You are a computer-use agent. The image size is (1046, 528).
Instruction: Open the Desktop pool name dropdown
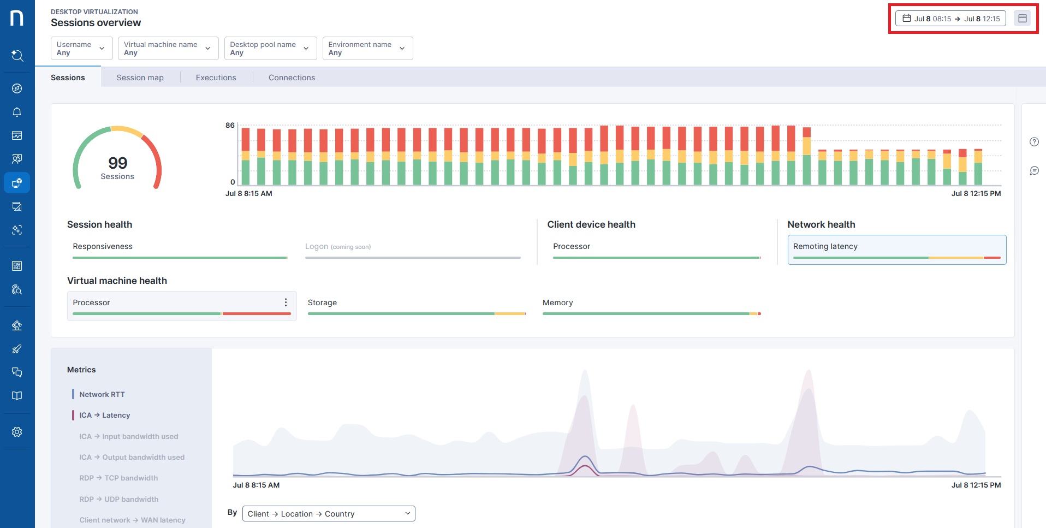[x=270, y=48]
